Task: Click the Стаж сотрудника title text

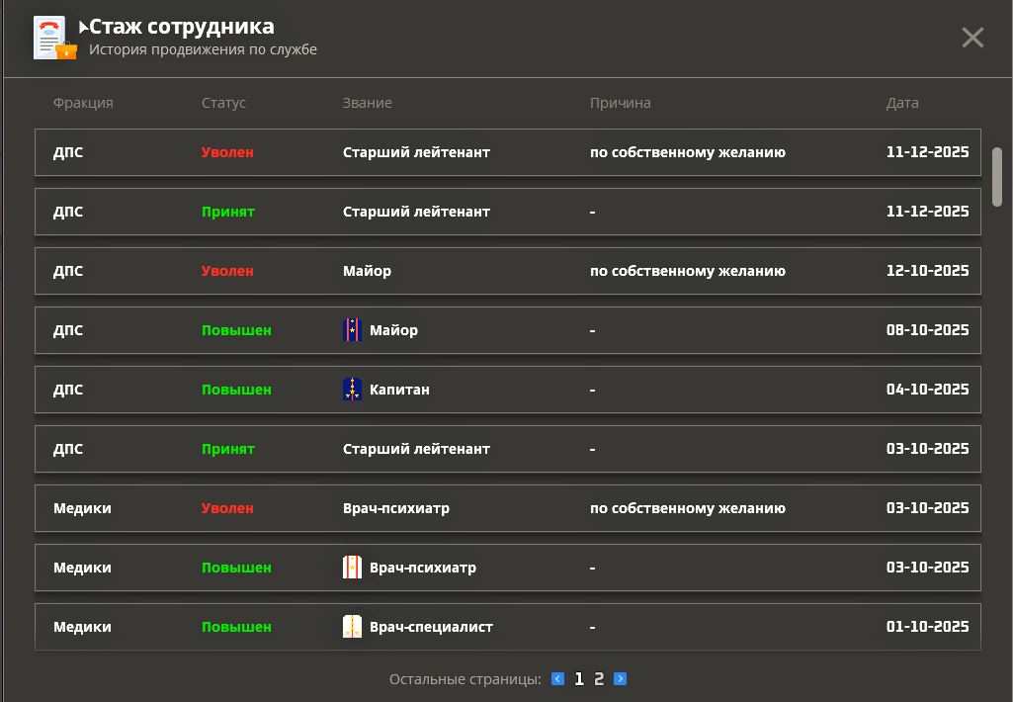Action: pyautogui.click(x=182, y=27)
